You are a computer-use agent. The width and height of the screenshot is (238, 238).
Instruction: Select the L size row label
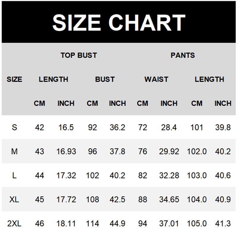(x=14, y=176)
